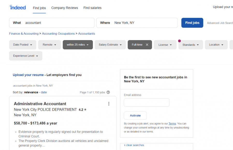This screenshot has height=150, width=233.
Task: Switch to the Company Reviews tab
Action: click(x=64, y=8)
